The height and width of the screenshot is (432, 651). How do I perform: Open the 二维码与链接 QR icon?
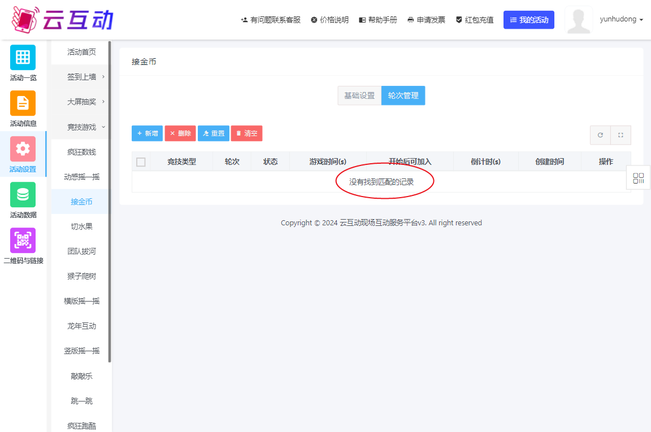click(x=23, y=241)
